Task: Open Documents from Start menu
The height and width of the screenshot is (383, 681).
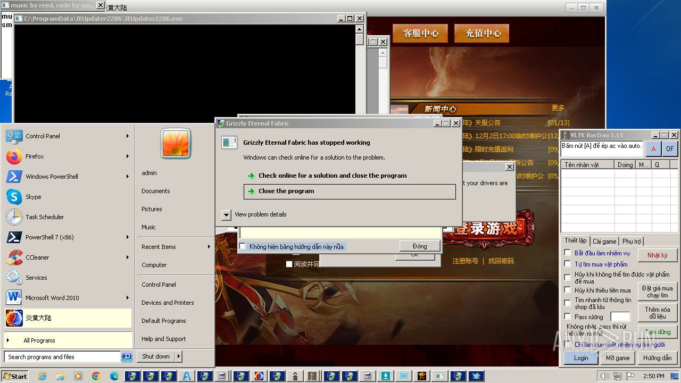Action: 156,191
